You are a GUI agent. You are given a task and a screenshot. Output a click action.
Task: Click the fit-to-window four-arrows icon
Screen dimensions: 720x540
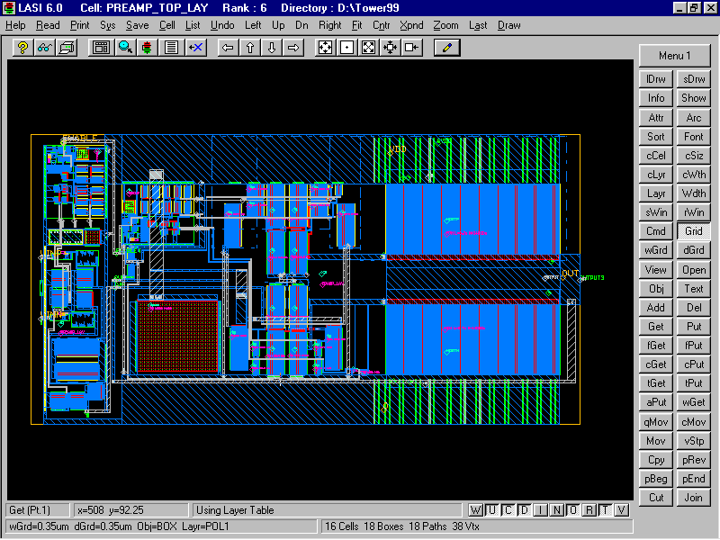pyautogui.click(x=325, y=47)
